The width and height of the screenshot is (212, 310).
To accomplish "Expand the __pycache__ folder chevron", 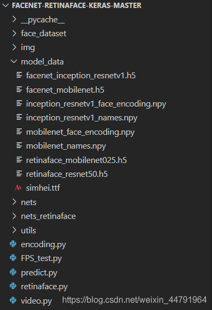I will coord(14,19).
